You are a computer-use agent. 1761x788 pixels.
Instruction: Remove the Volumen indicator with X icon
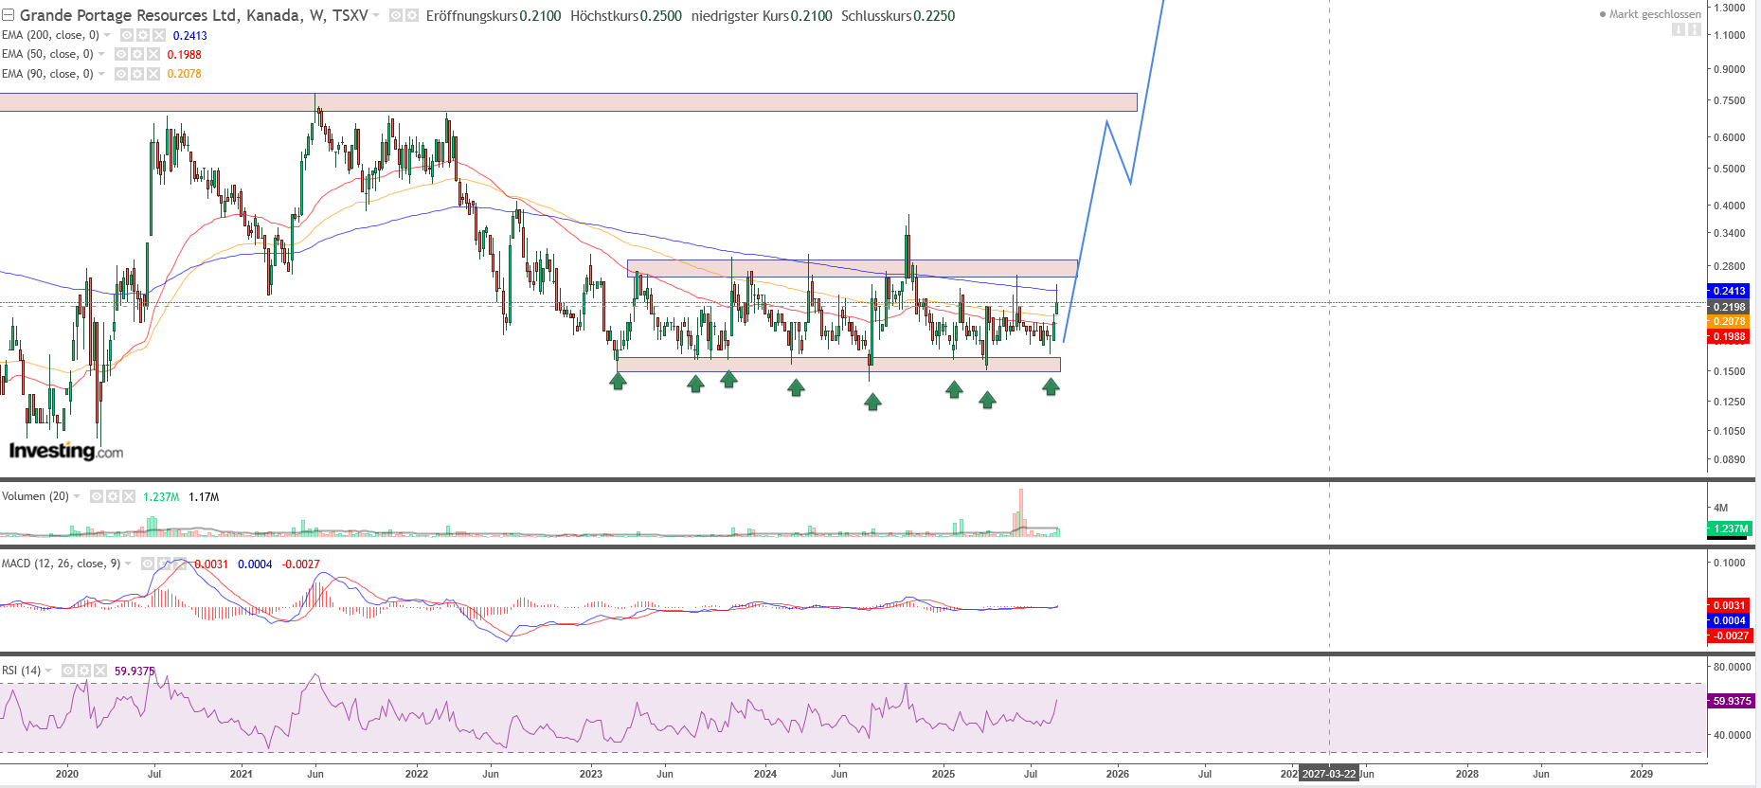[x=129, y=496]
